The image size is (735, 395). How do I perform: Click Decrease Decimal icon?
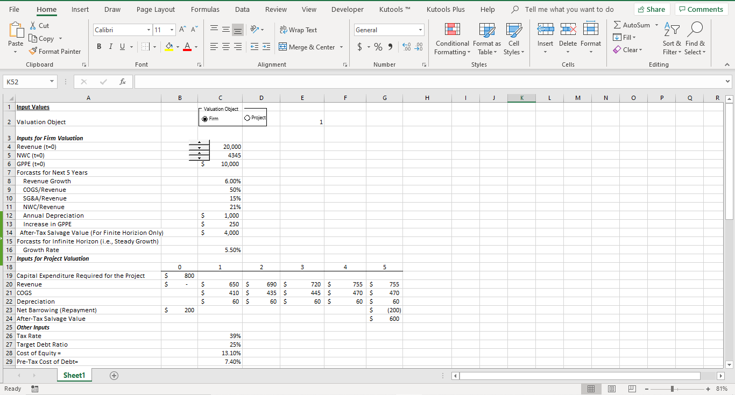click(418, 47)
